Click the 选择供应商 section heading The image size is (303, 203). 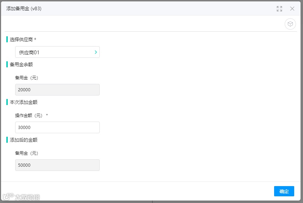click(21, 39)
